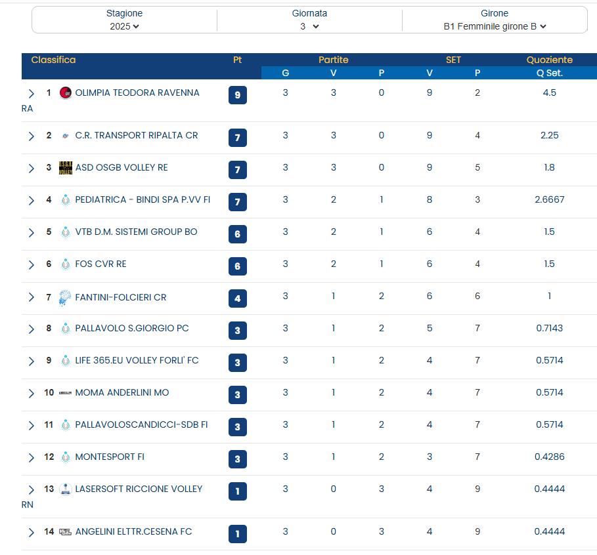Click the Montesport FI team logo

[x=65, y=457]
